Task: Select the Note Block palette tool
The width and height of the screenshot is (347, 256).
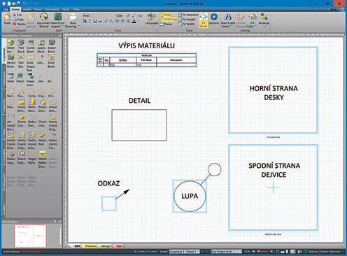Action: tap(51, 61)
